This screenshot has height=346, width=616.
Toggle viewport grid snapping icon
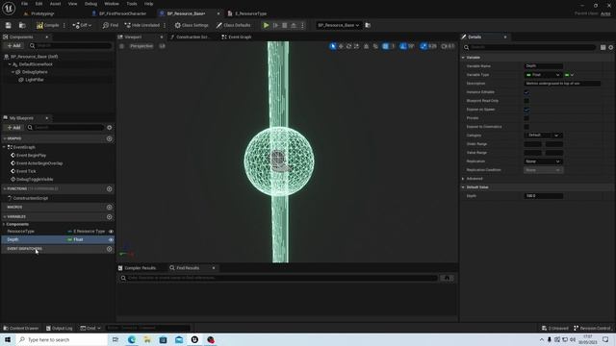pyautogui.click(x=385, y=46)
